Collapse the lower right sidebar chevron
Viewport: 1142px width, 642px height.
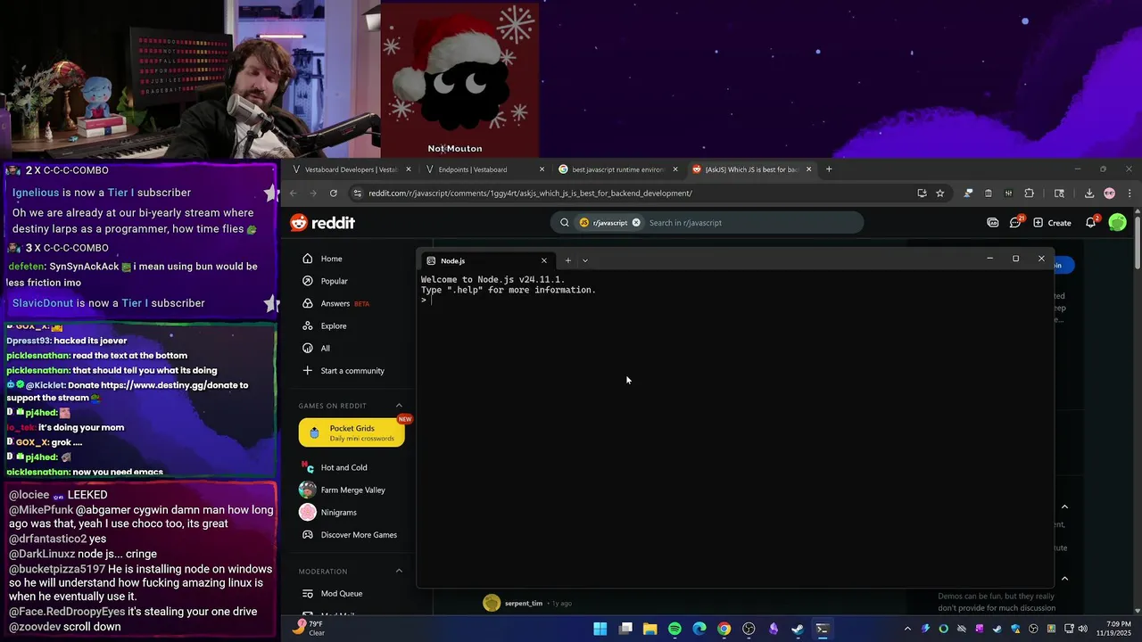pyautogui.click(x=1064, y=579)
